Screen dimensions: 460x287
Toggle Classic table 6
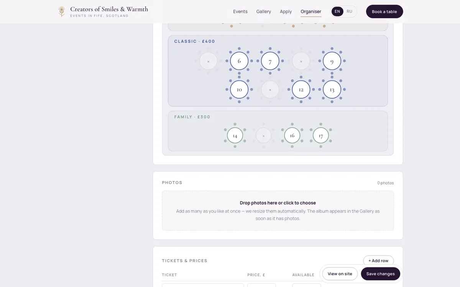click(239, 61)
